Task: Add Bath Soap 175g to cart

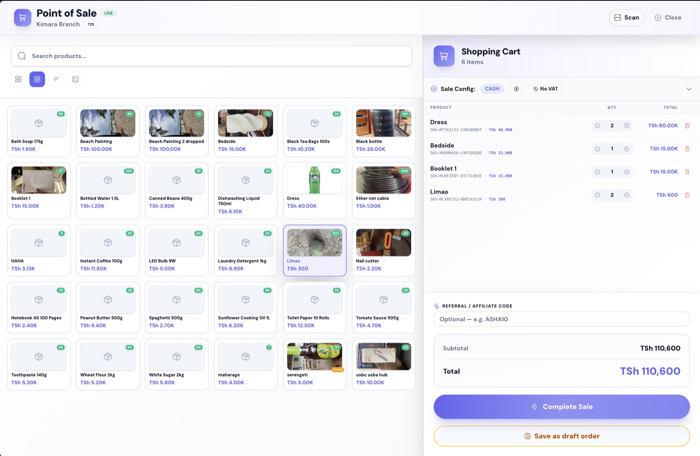Action: (39, 131)
